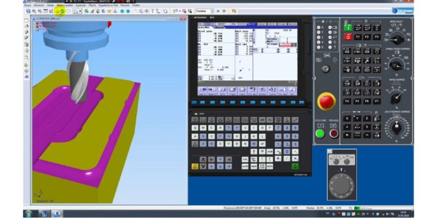
Task: Open the Yardım menu
Action: 136,5
